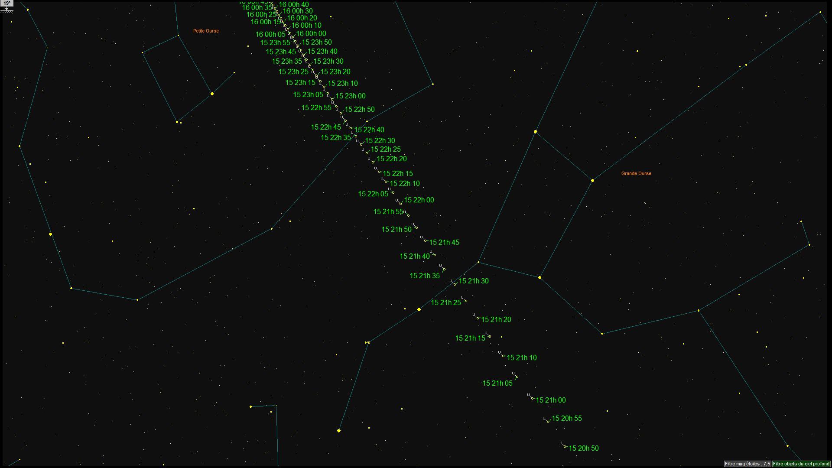Click the trajectory marker labeled 15 21h 10

pos(503,356)
